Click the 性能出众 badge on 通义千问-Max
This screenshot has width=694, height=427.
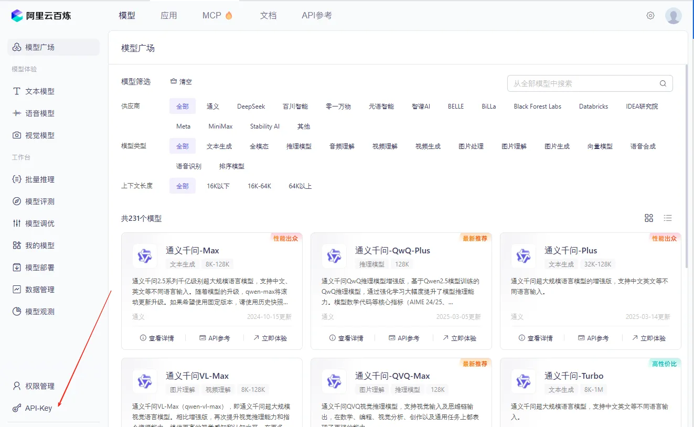pos(285,239)
